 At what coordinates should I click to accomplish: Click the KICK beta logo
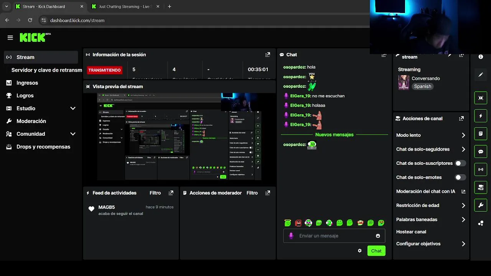(x=35, y=37)
